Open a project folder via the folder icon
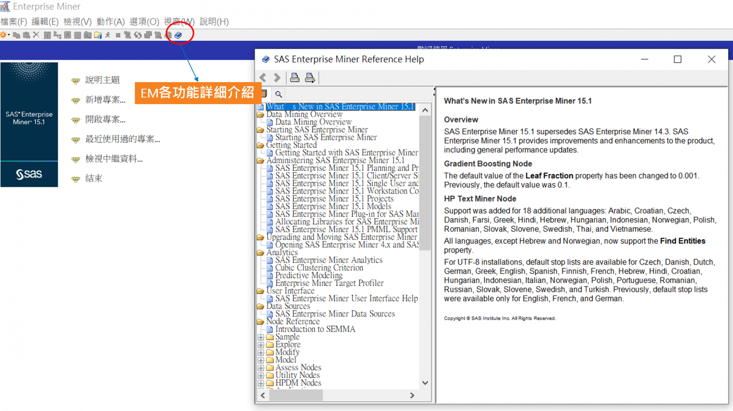 97,34
